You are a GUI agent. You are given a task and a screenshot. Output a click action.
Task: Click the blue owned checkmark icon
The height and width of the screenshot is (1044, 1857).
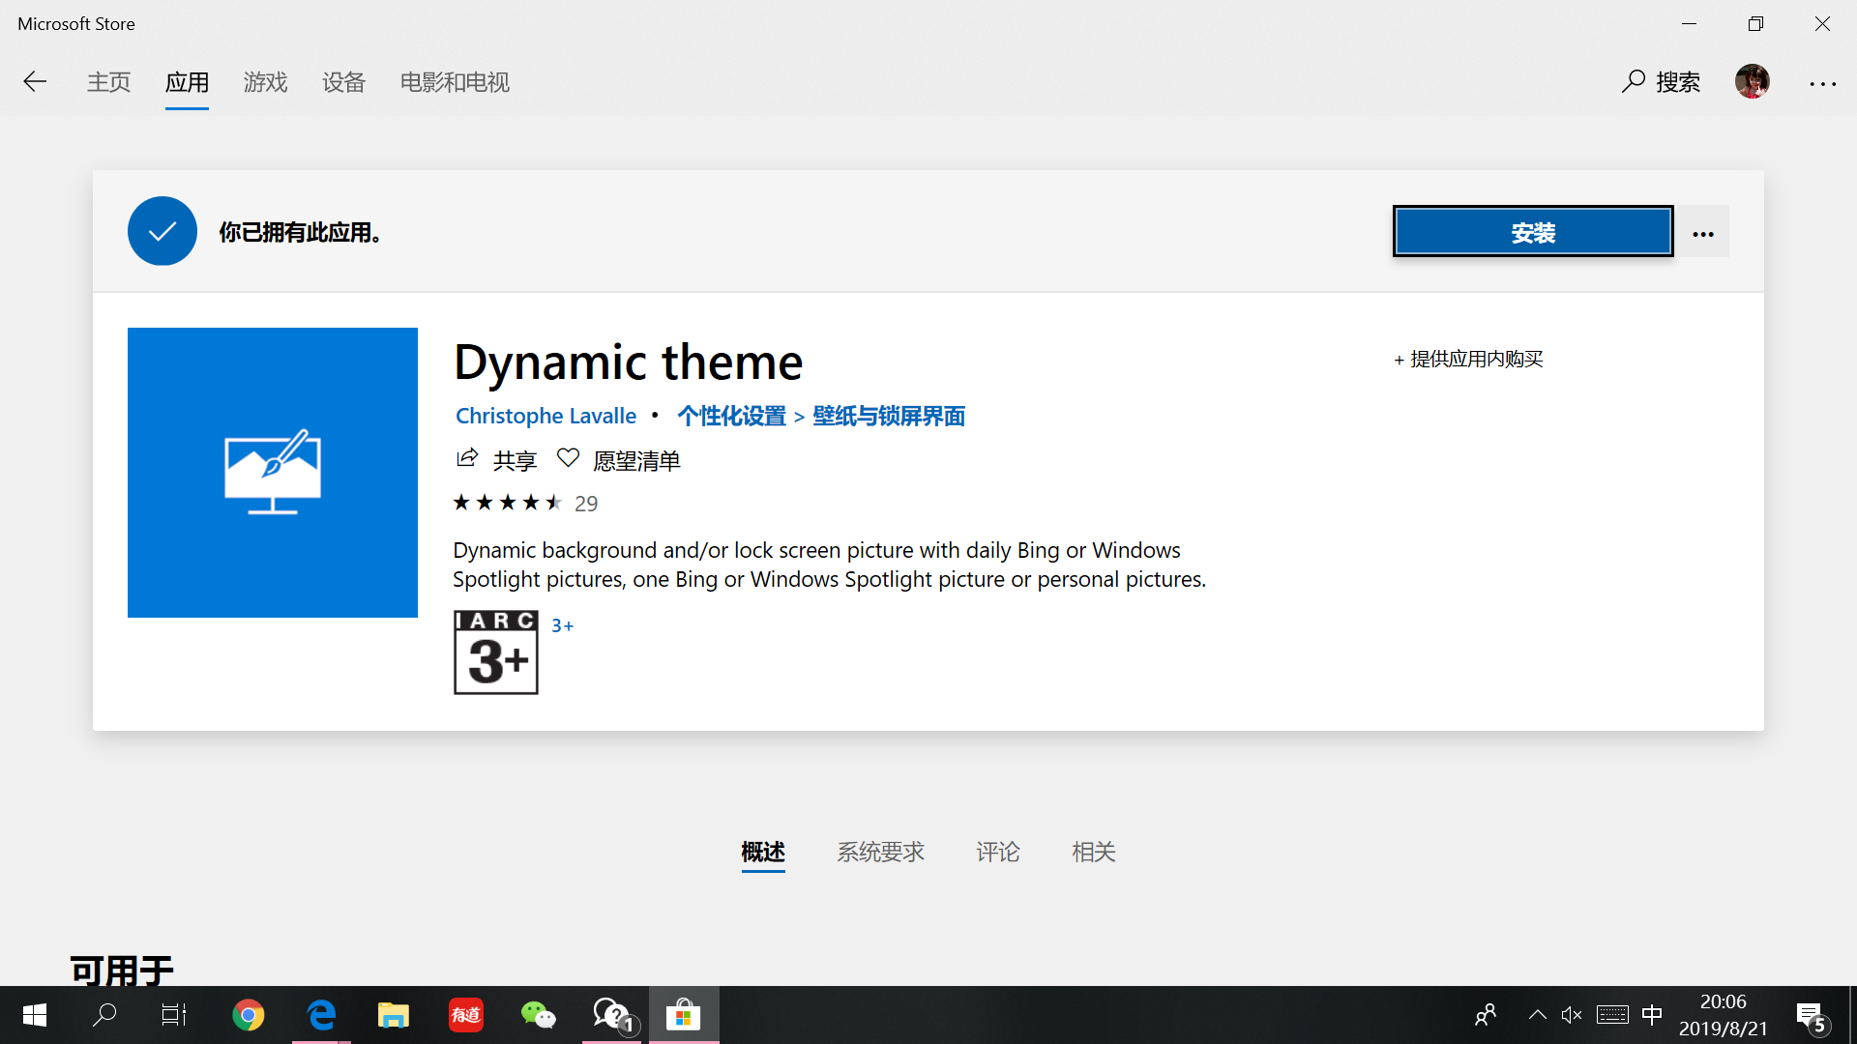[x=162, y=231]
